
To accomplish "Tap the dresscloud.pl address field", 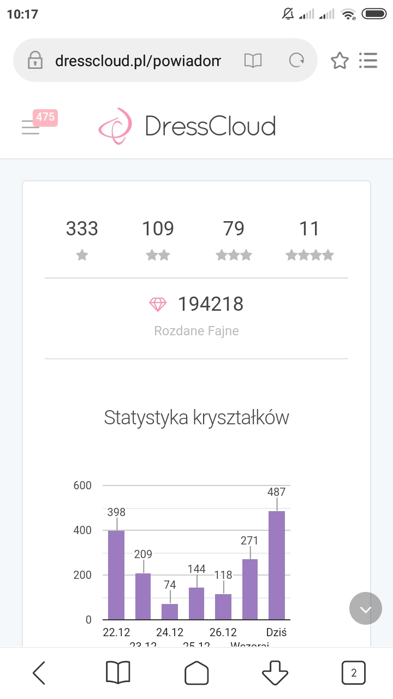I will point(138,60).
